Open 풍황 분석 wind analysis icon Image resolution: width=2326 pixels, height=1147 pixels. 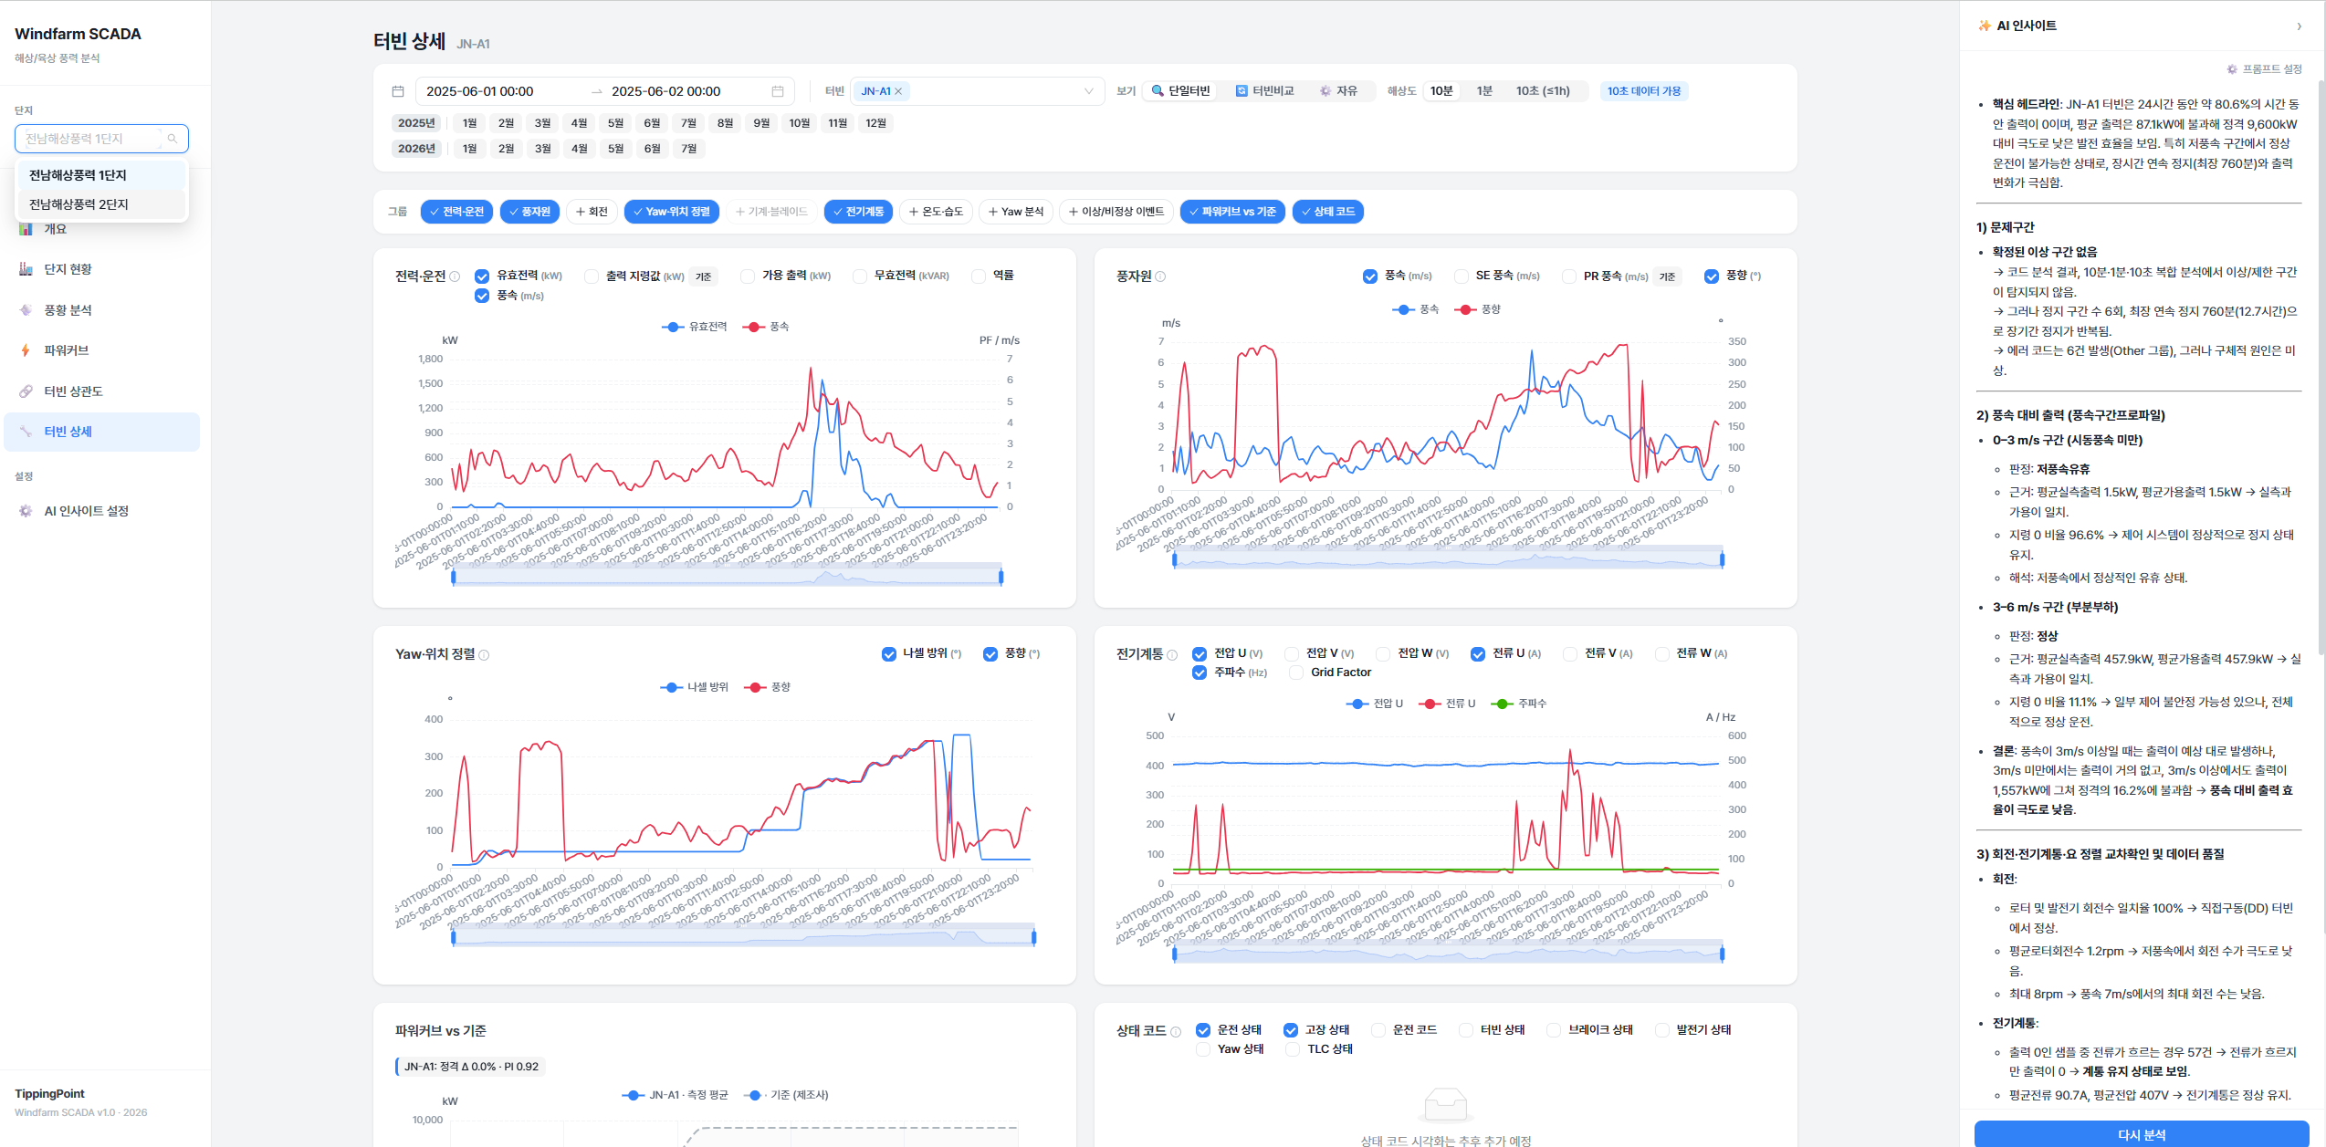26,310
